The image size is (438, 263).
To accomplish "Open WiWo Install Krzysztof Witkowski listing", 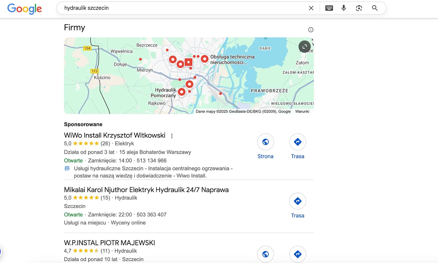I will 115,135.
